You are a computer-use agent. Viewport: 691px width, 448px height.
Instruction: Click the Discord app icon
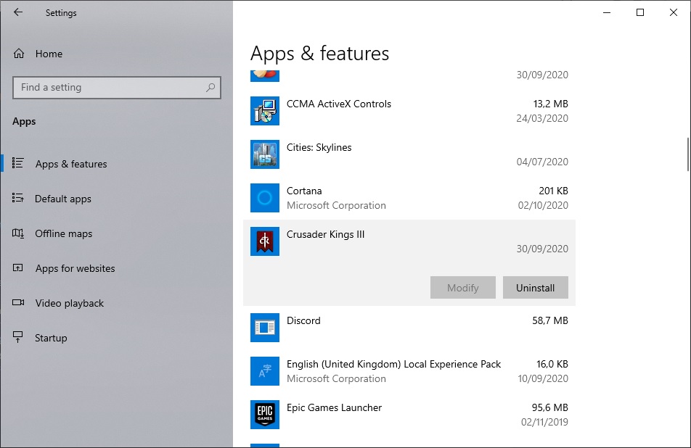point(264,328)
